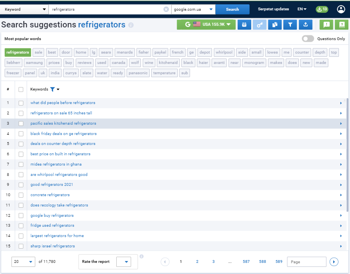Jump to page 589 of results
This screenshot has width=350, height=274.
coord(279,262)
